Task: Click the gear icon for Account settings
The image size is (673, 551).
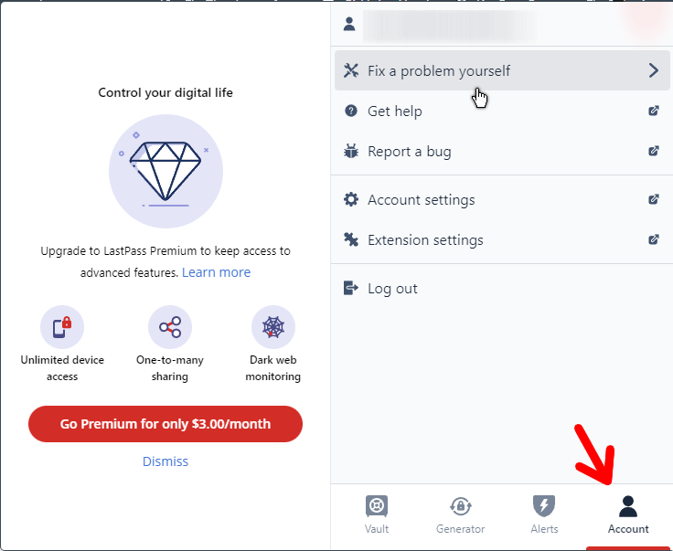Action: click(351, 199)
